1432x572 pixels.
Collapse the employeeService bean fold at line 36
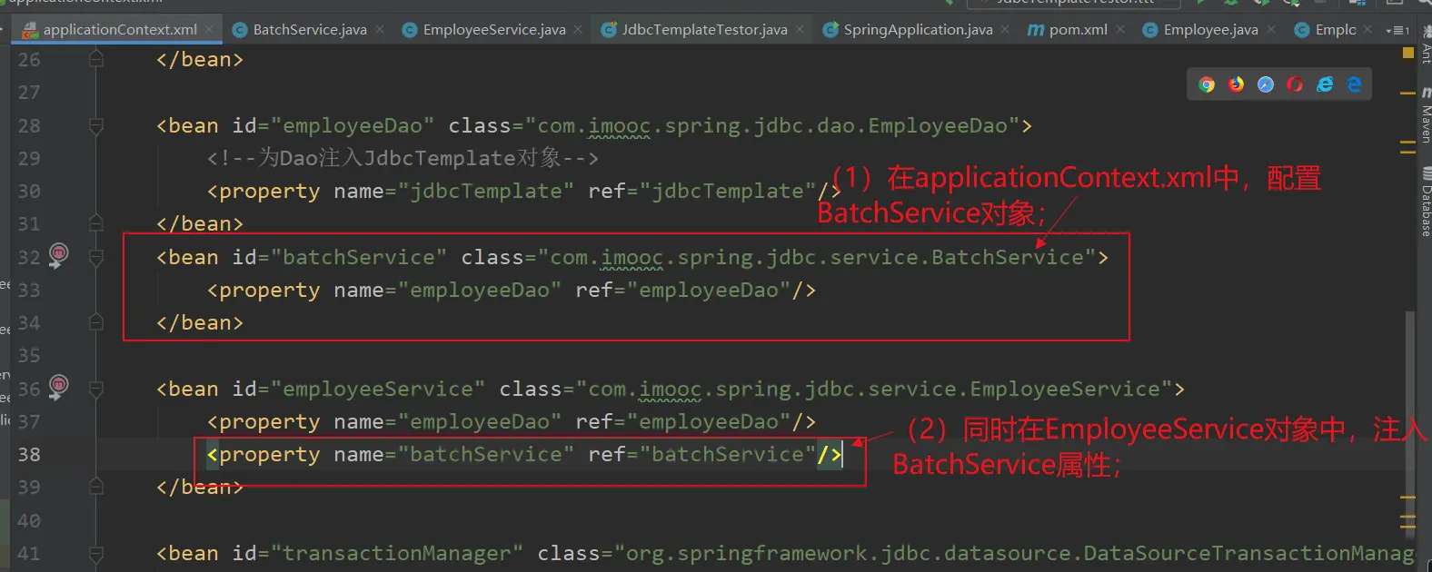(96, 390)
